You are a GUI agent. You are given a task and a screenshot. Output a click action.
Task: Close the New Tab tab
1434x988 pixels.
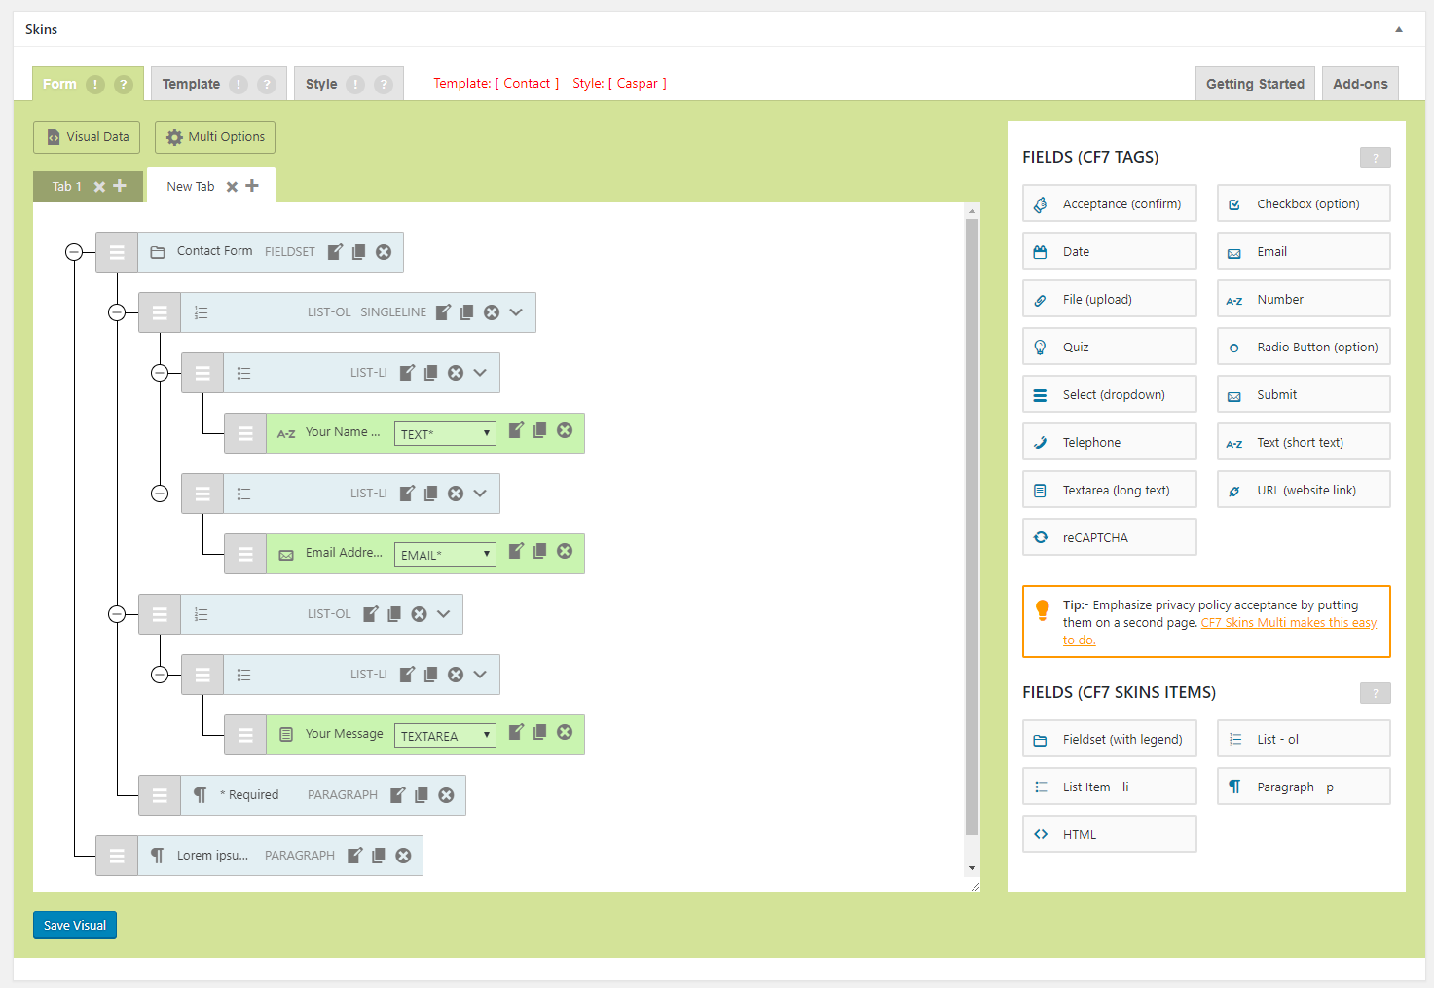pos(232,187)
